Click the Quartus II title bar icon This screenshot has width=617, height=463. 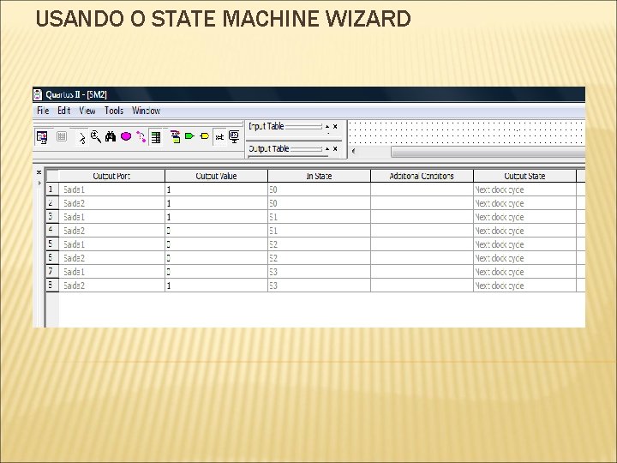click(38, 95)
